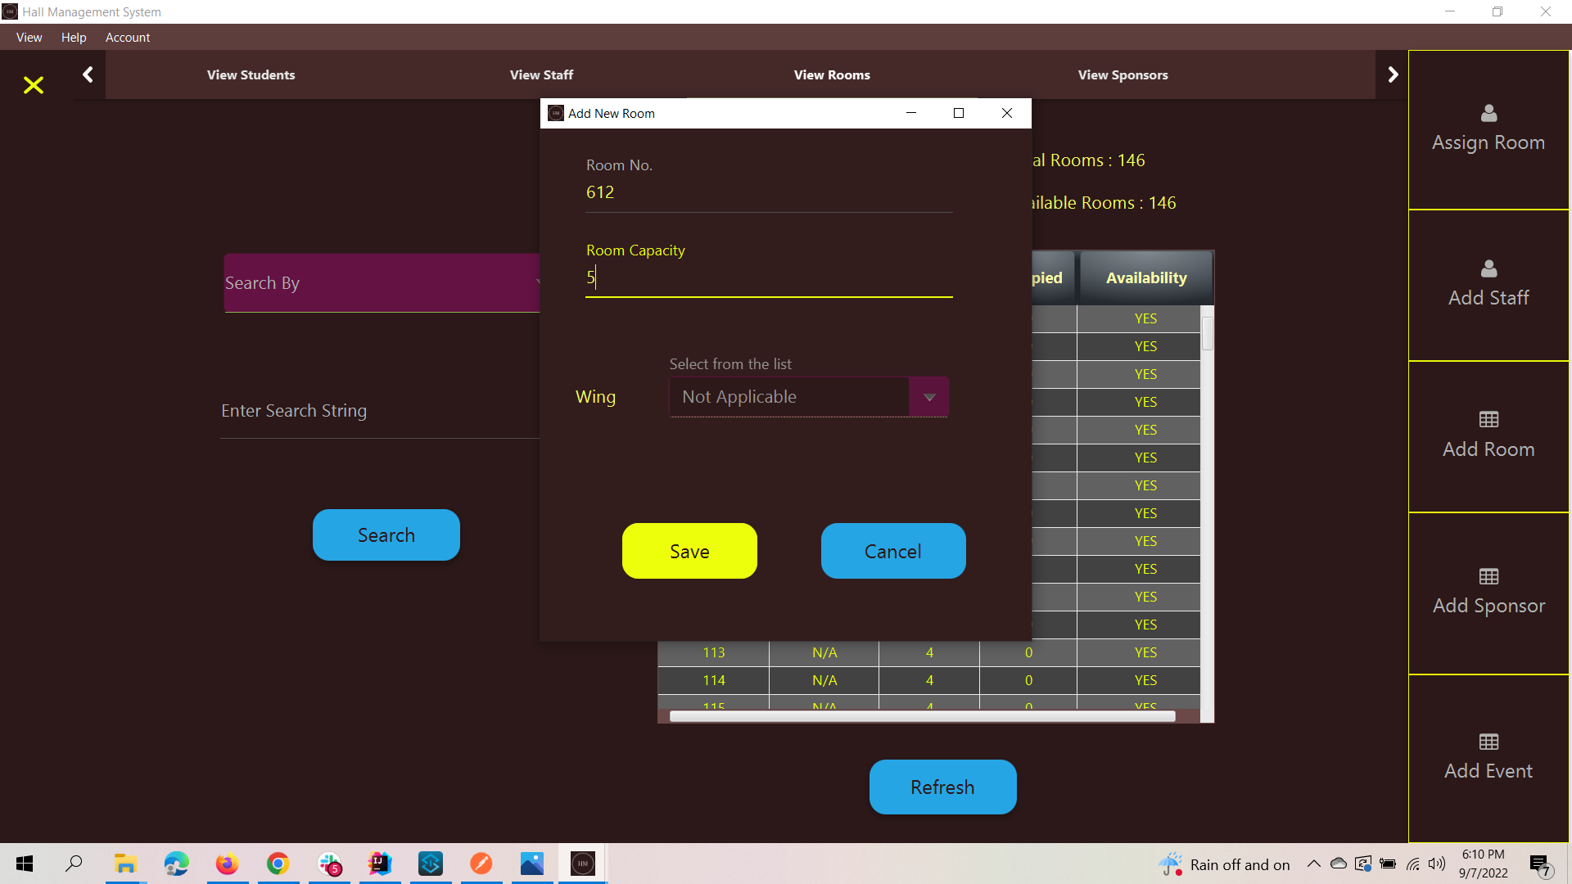This screenshot has height=884, width=1572.
Task: Open Google Chrome from the taskbar
Action: (x=278, y=864)
